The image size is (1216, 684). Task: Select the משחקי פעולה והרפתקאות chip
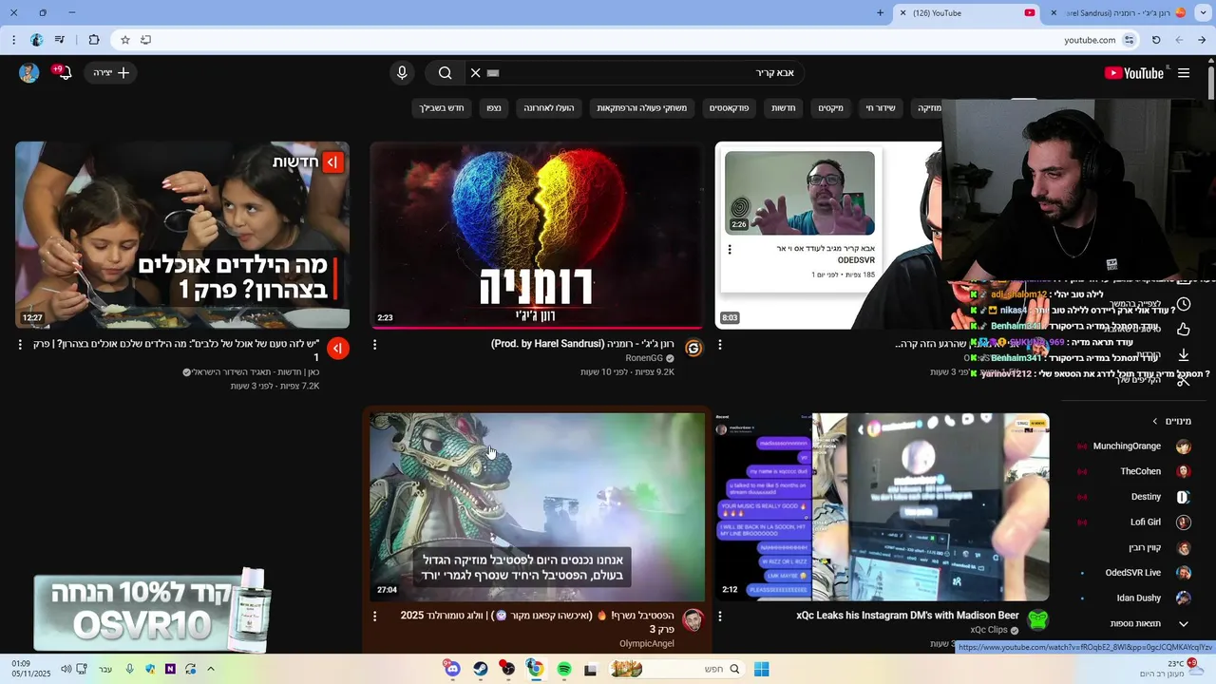641,108
